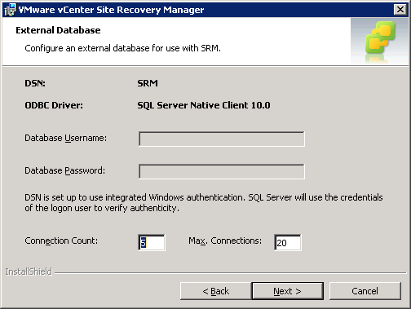Image resolution: width=411 pixels, height=309 pixels.
Task: Cancel the SRM installer
Action: 365,291
